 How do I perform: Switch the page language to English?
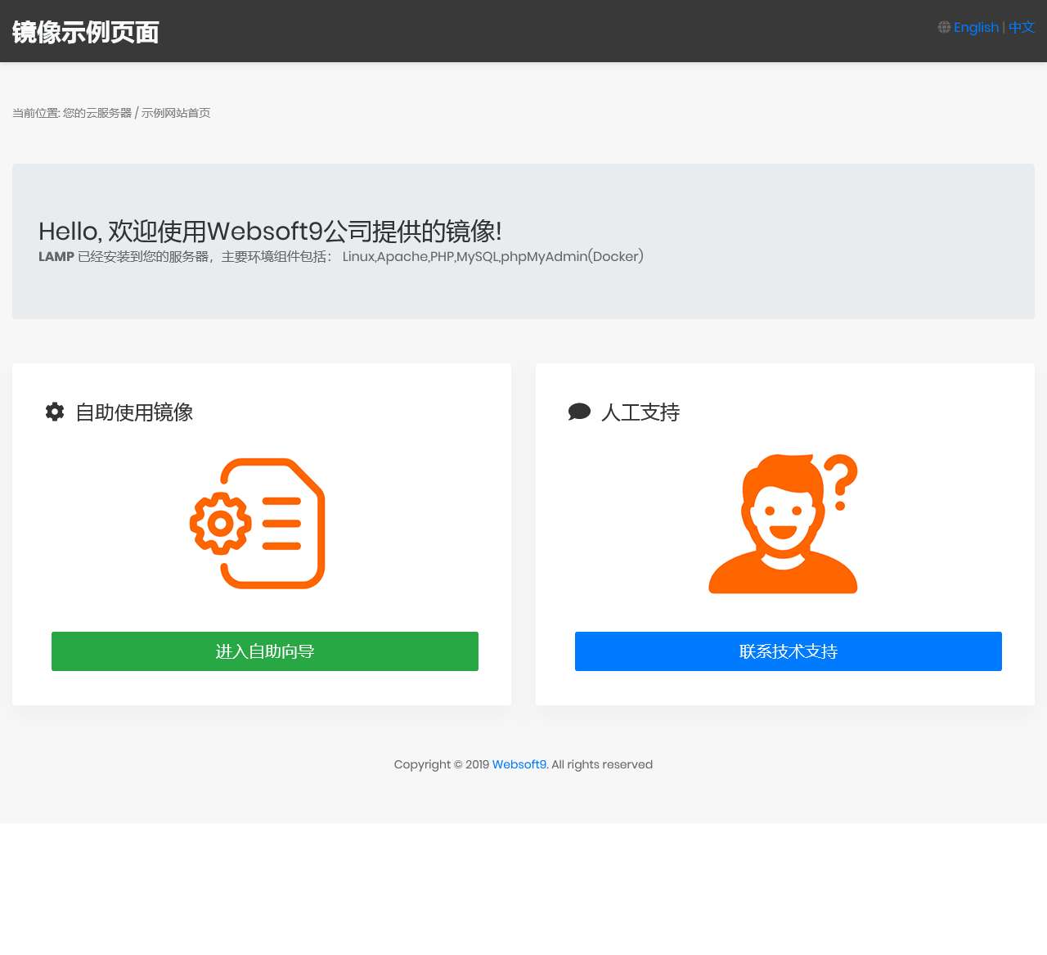coord(976,28)
